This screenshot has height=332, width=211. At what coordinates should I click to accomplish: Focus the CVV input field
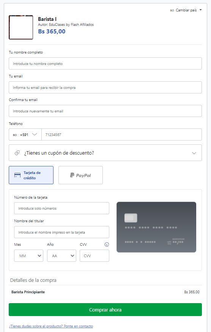(x=94, y=256)
